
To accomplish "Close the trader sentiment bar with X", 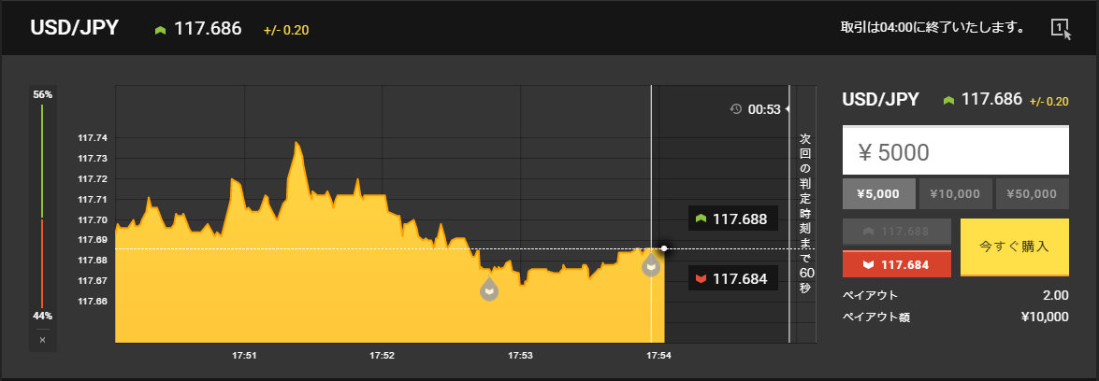I will coord(42,340).
